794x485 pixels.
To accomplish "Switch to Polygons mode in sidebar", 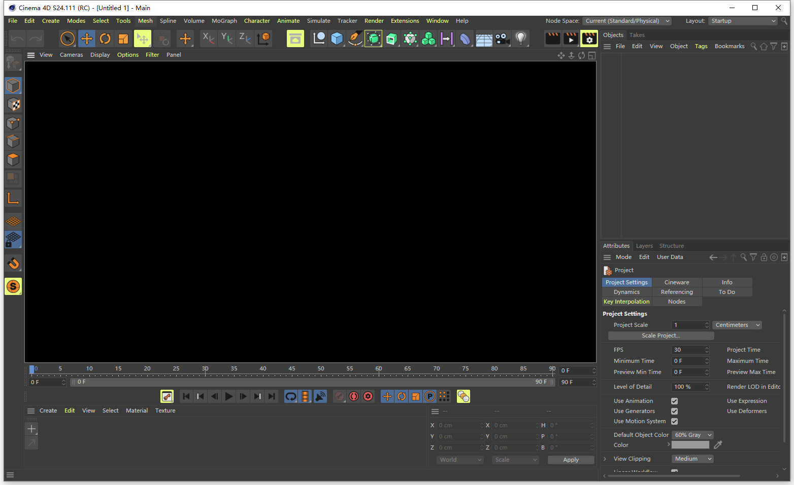I will tap(13, 160).
